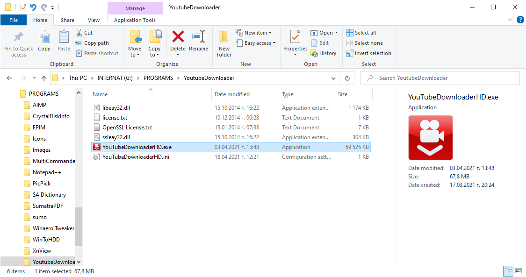The width and height of the screenshot is (526, 277).
Task: Click the Rename icon
Action: click(x=199, y=36)
